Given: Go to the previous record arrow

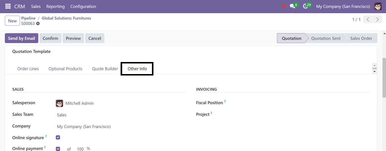Looking at the screenshot, I should click(x=368, y=20).
